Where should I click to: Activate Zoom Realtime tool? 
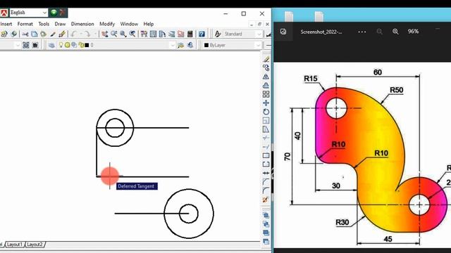[114, 34]
